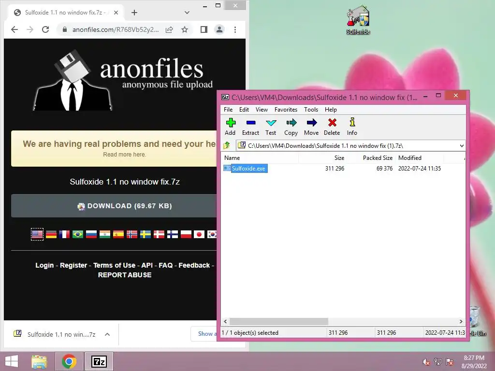Open the Help menu in 7-Zip
Viewport: 495px width, 371px height.
pos(331,110)
